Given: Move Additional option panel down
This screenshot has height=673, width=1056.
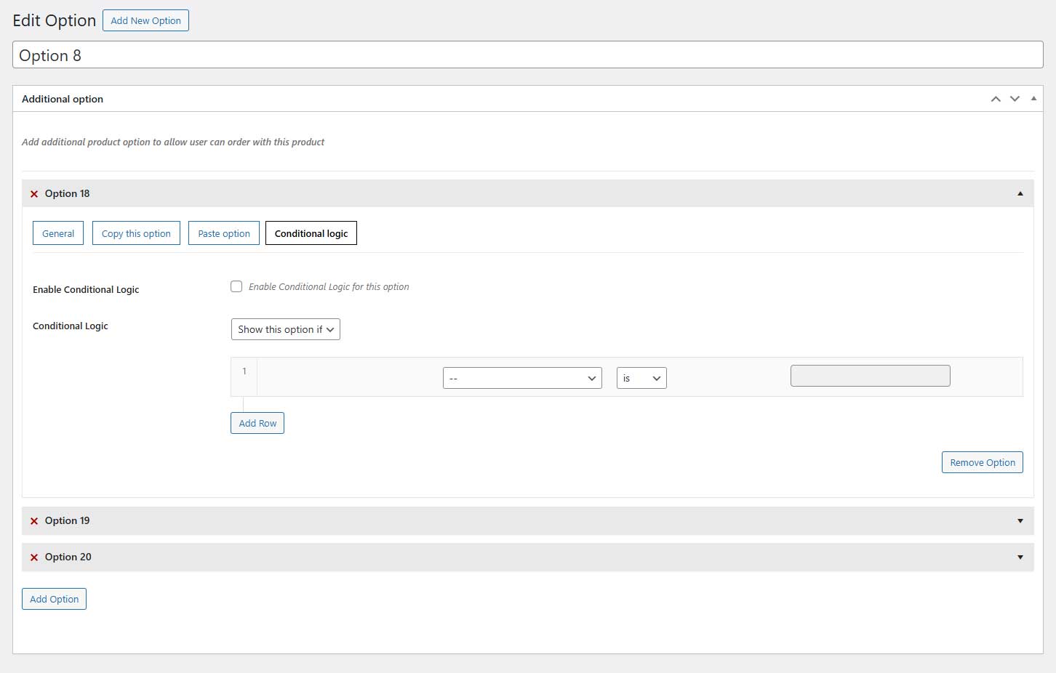Looking at the screenshot, I should (1015, 99).
